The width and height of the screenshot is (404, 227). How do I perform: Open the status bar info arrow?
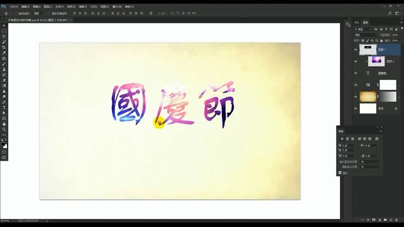(47, 221)
